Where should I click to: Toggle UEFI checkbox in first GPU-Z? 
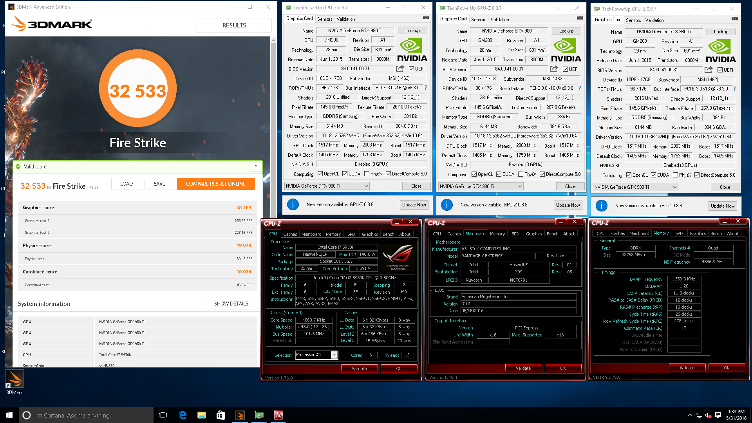click(x=411, y=69)
